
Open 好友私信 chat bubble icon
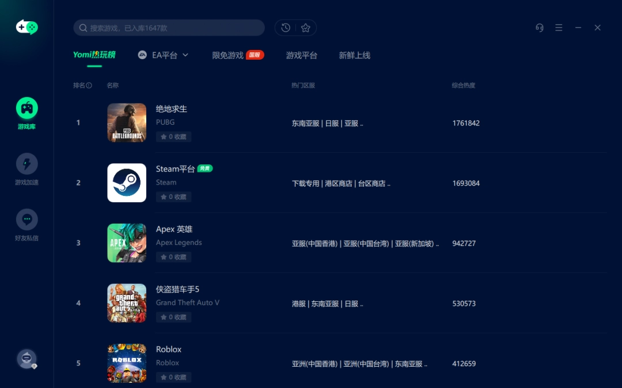(26, 219)
